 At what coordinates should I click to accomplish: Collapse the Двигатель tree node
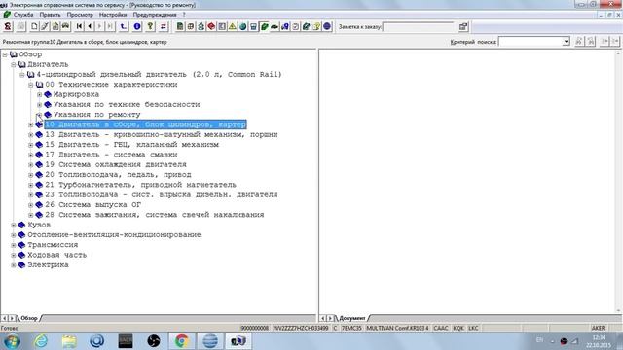coord(14,64)
